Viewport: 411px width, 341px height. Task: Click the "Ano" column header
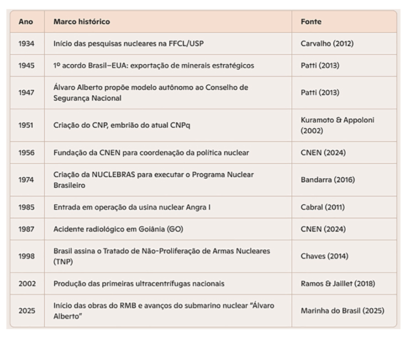click(x=26, y=21)
